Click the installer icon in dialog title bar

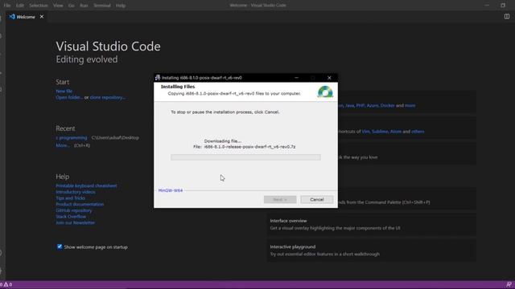pyautogui.click(x=158, y=78)
